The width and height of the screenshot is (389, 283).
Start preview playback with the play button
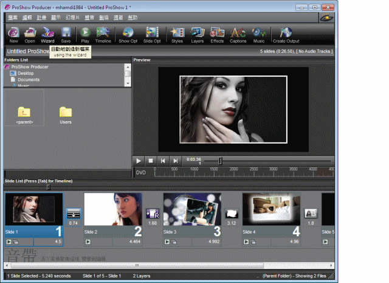point(139,161)
